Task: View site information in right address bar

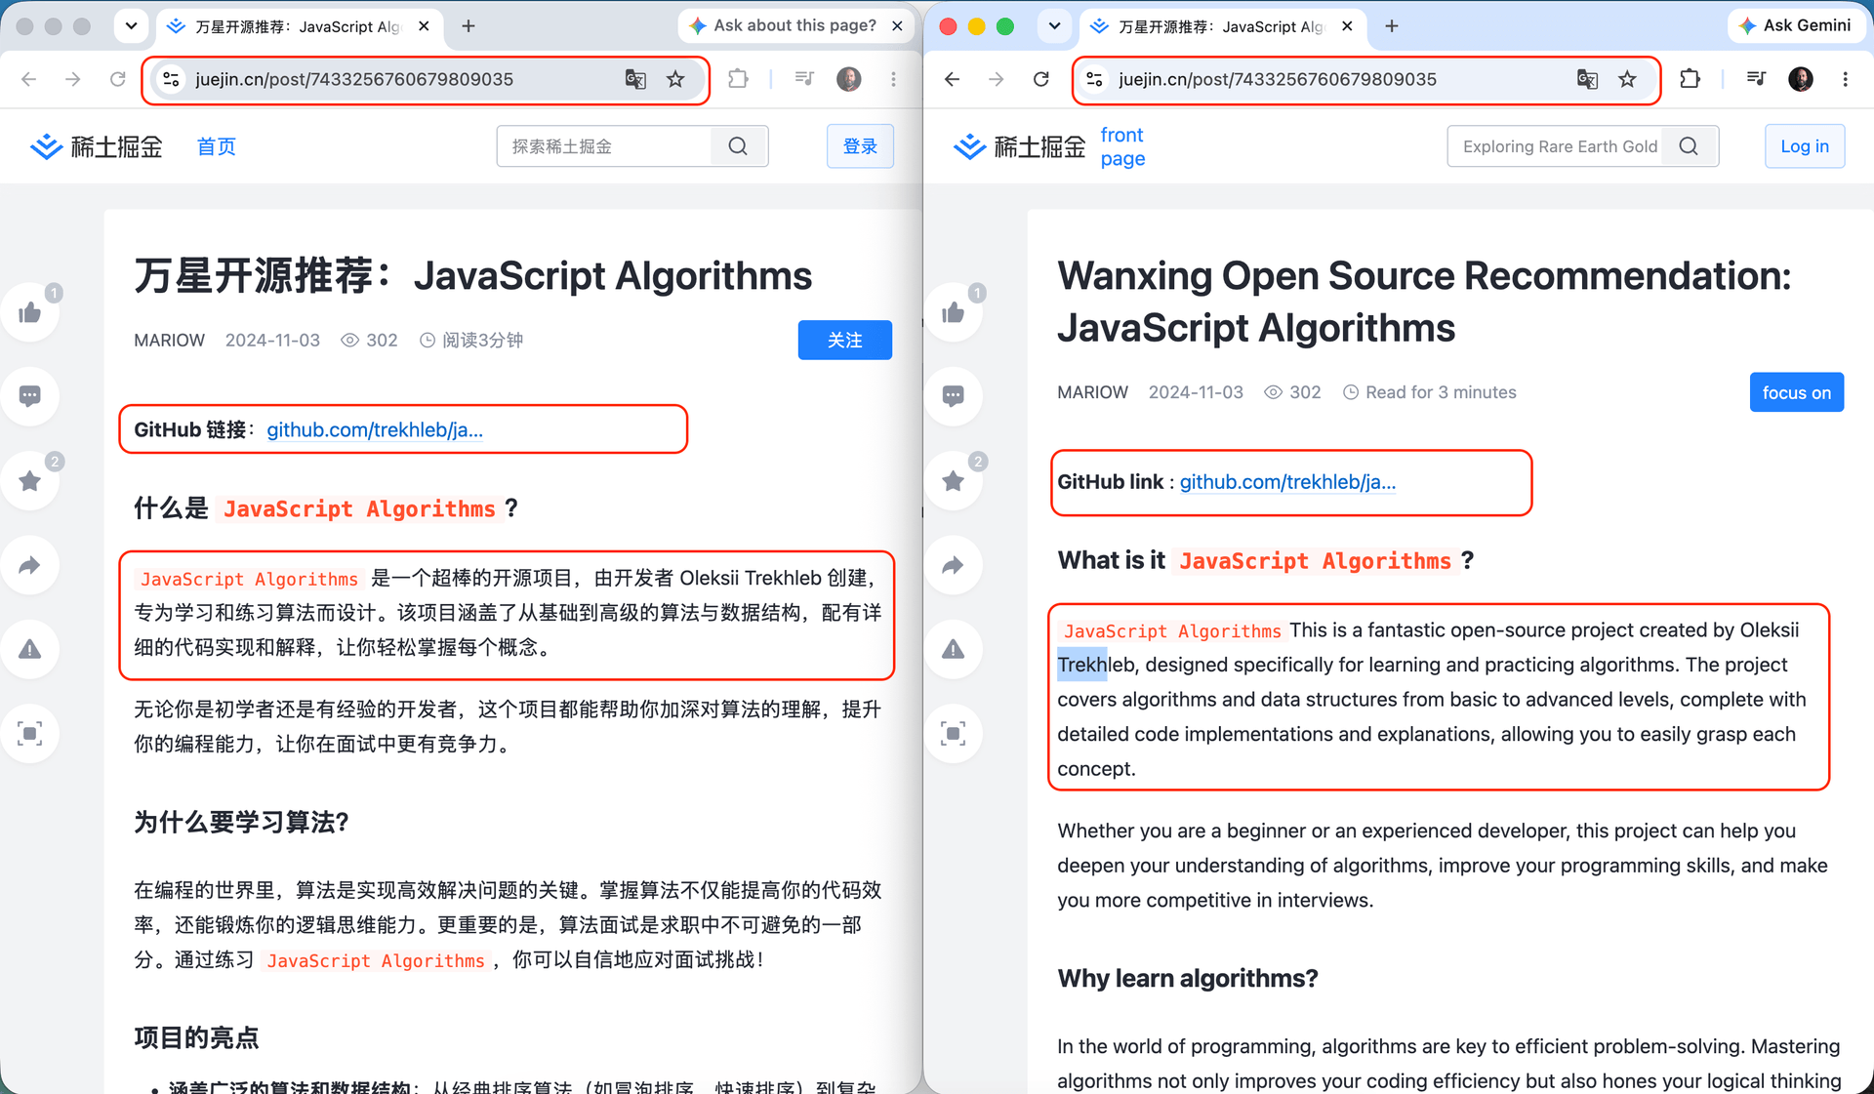Action: tap(1095, 79)
